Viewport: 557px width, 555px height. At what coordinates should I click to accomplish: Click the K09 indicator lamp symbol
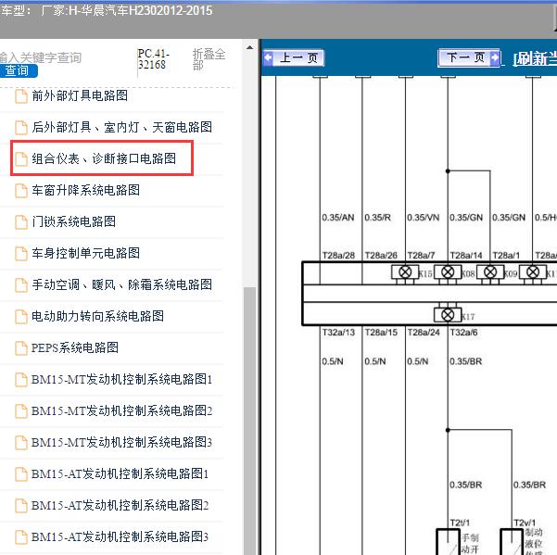pyautogui.click(x=490, y=272)
